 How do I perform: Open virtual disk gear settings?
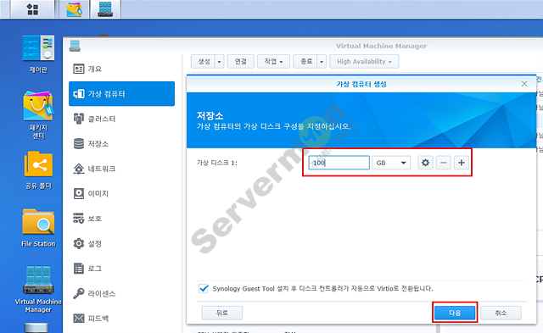point(426,163)
